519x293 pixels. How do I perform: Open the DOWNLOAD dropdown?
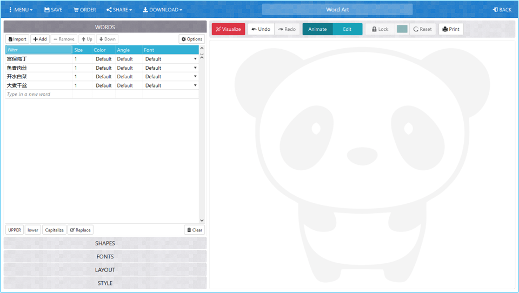click(x=163, y=10)
